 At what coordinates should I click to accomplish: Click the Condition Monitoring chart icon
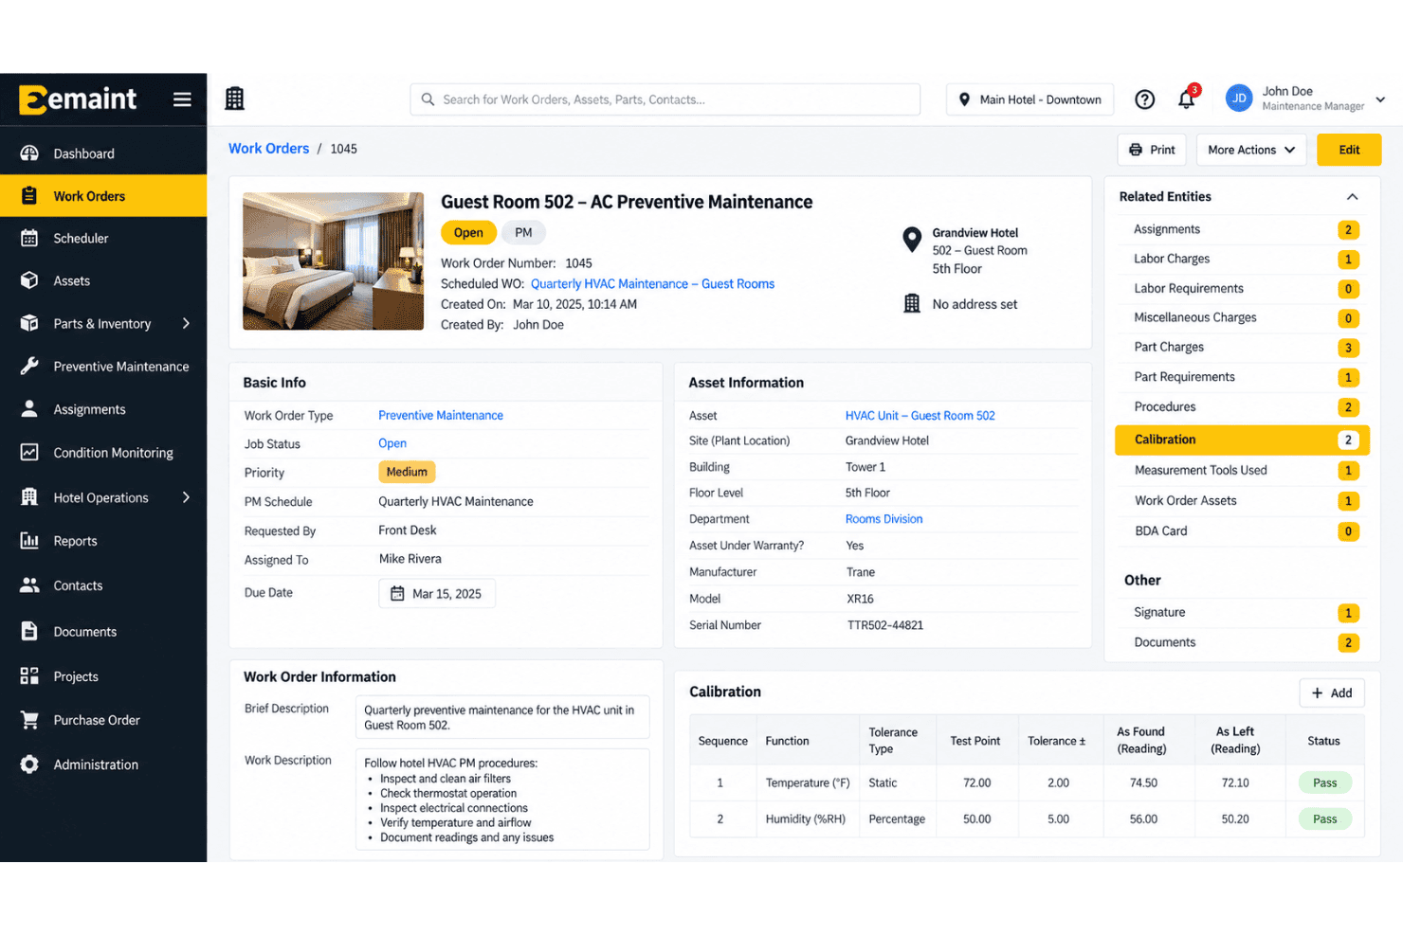pos(29,453)
